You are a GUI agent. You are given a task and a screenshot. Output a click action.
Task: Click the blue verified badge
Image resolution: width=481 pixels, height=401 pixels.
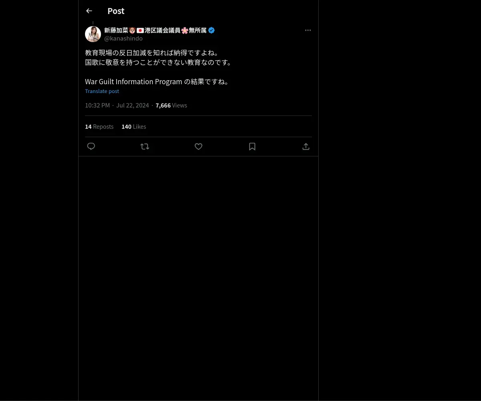211,30
